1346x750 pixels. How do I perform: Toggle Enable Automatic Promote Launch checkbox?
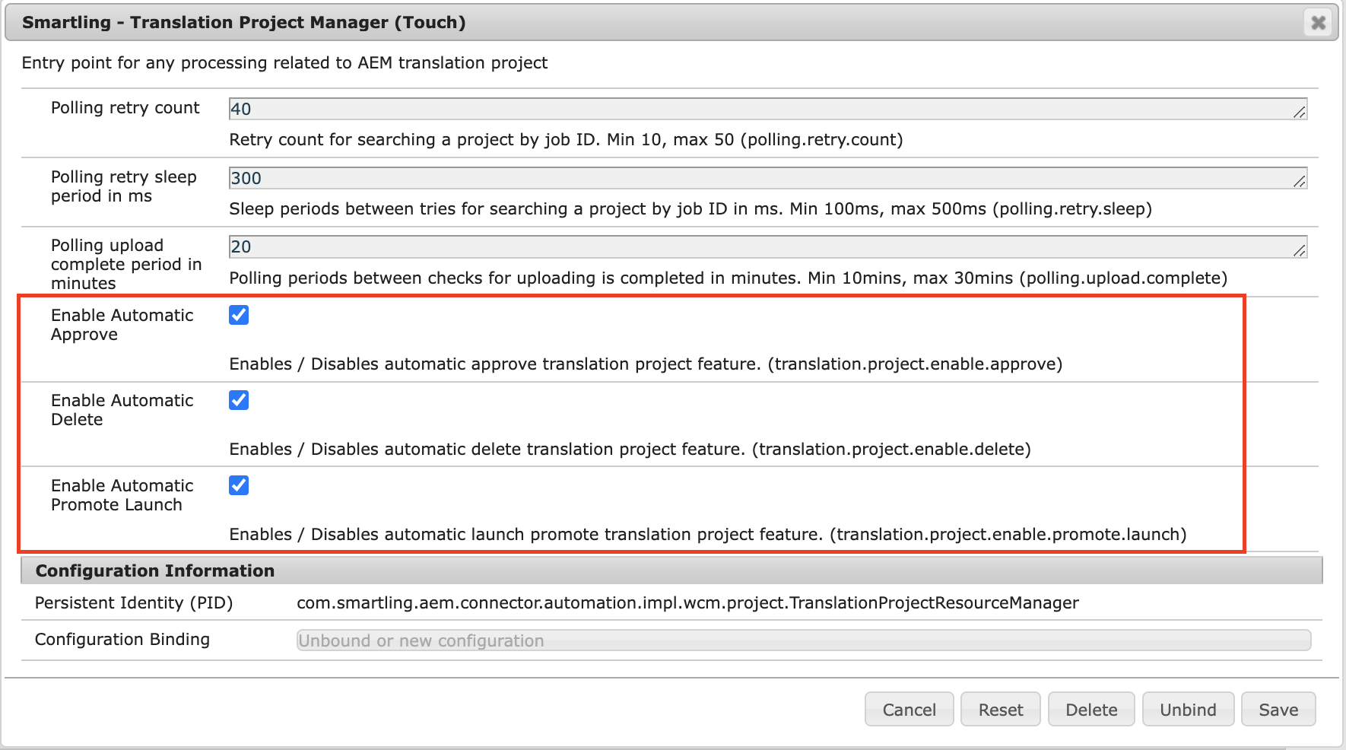point(239,485)
